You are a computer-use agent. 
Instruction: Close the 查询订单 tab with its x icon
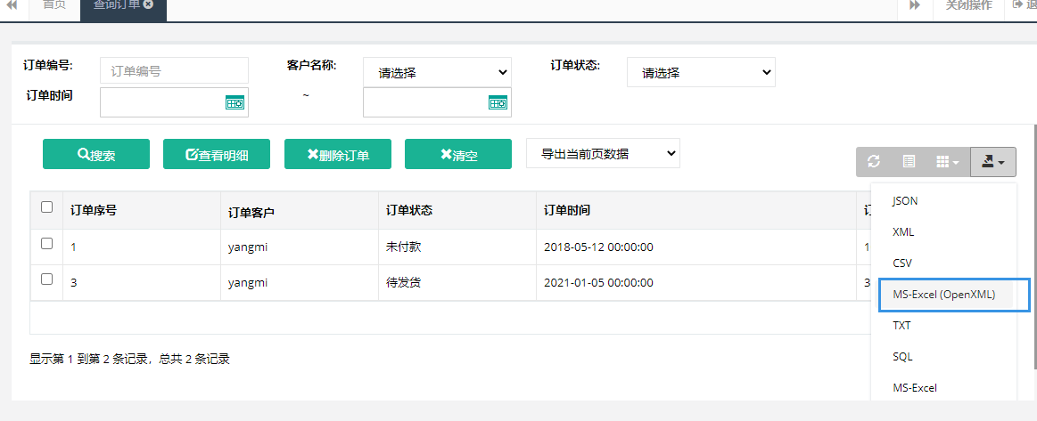pyautogui.click(x=149, y=4)
